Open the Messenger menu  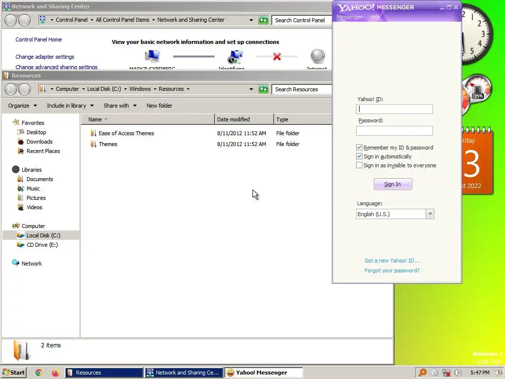coord(350,17)
